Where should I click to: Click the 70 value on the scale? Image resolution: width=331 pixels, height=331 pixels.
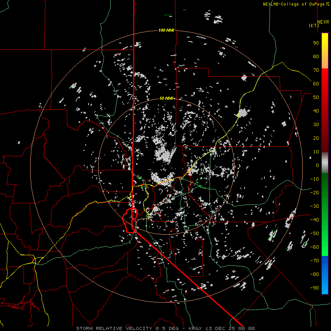tap(316, 70)
